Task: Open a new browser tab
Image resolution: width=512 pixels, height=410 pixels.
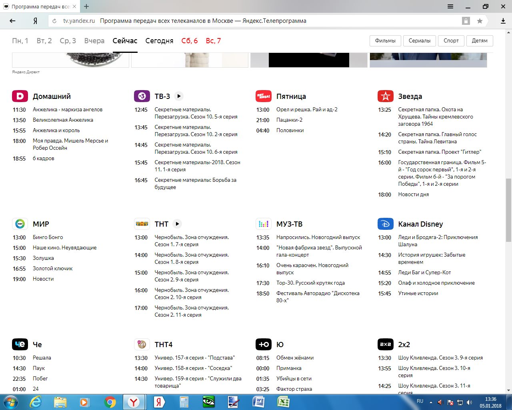Action: point(86,6)
